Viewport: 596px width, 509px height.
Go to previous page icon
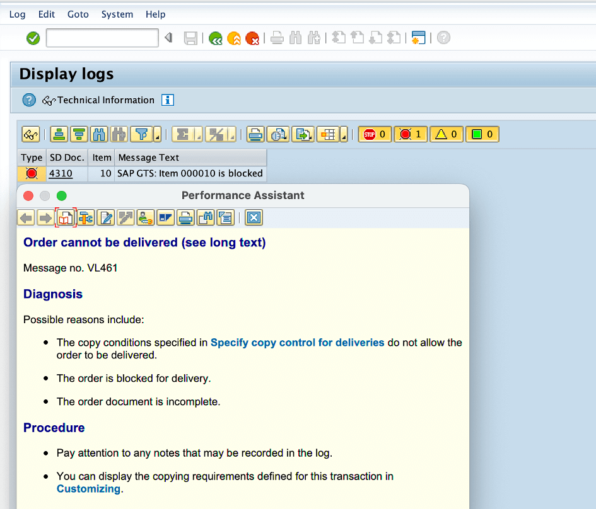click(357, 38)
